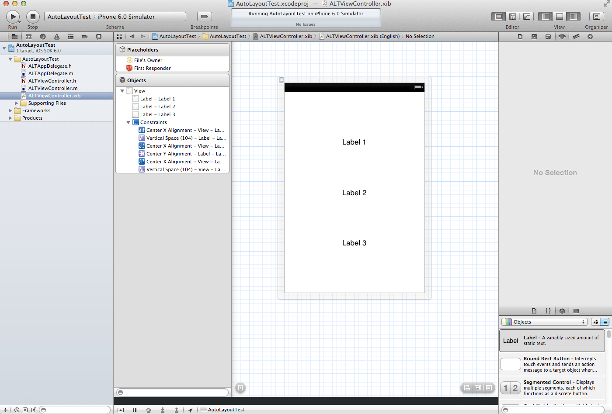
Task: Show the File inspector
Action: (x=520, y=37)
